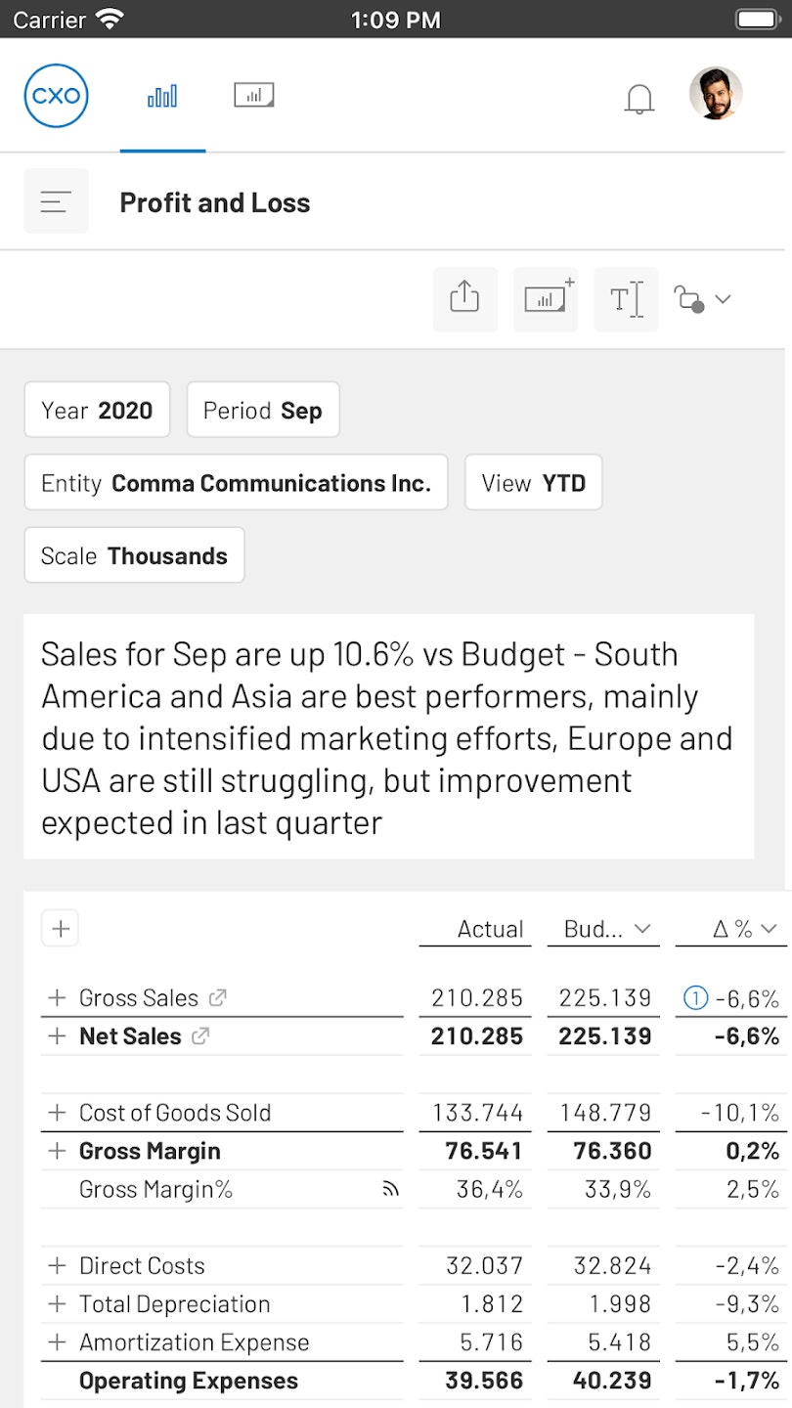Open the notifications bell
This screenshot has width=792, height=1408.
639,98
